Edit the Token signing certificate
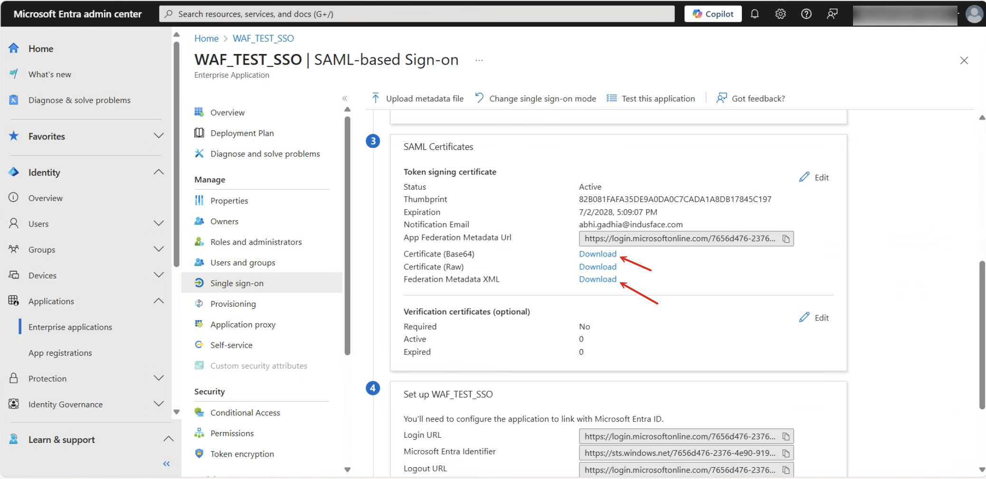The image size is (986, 479). [814, 177]
